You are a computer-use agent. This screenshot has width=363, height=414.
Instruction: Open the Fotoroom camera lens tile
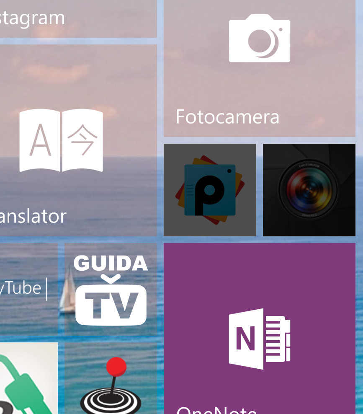pos(309,190)
